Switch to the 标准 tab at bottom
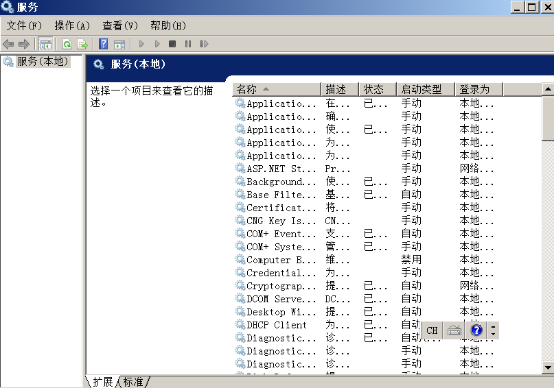554x388 pixels. tap(135, 382)
